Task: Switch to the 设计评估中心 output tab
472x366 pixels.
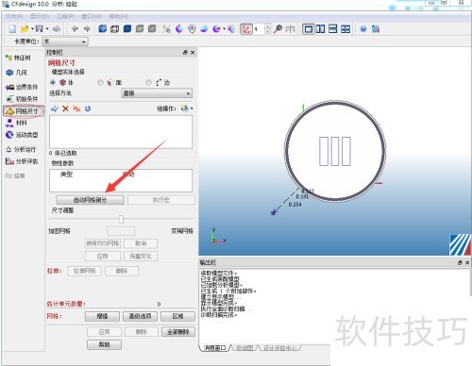Action: [279, 348]
